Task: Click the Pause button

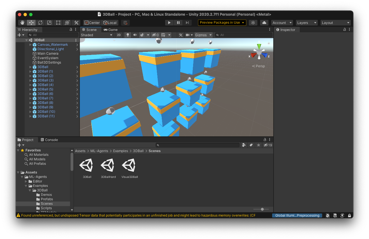Action: coord(178,23)
